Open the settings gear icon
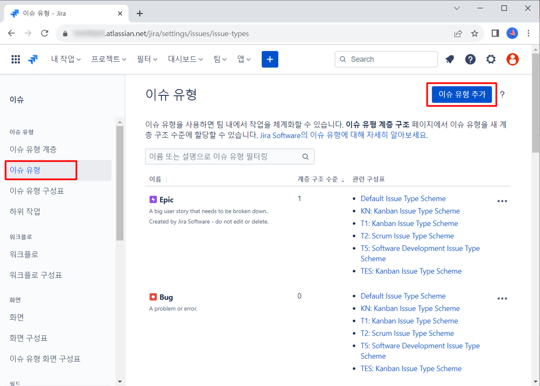 click(x=491, y=59)
